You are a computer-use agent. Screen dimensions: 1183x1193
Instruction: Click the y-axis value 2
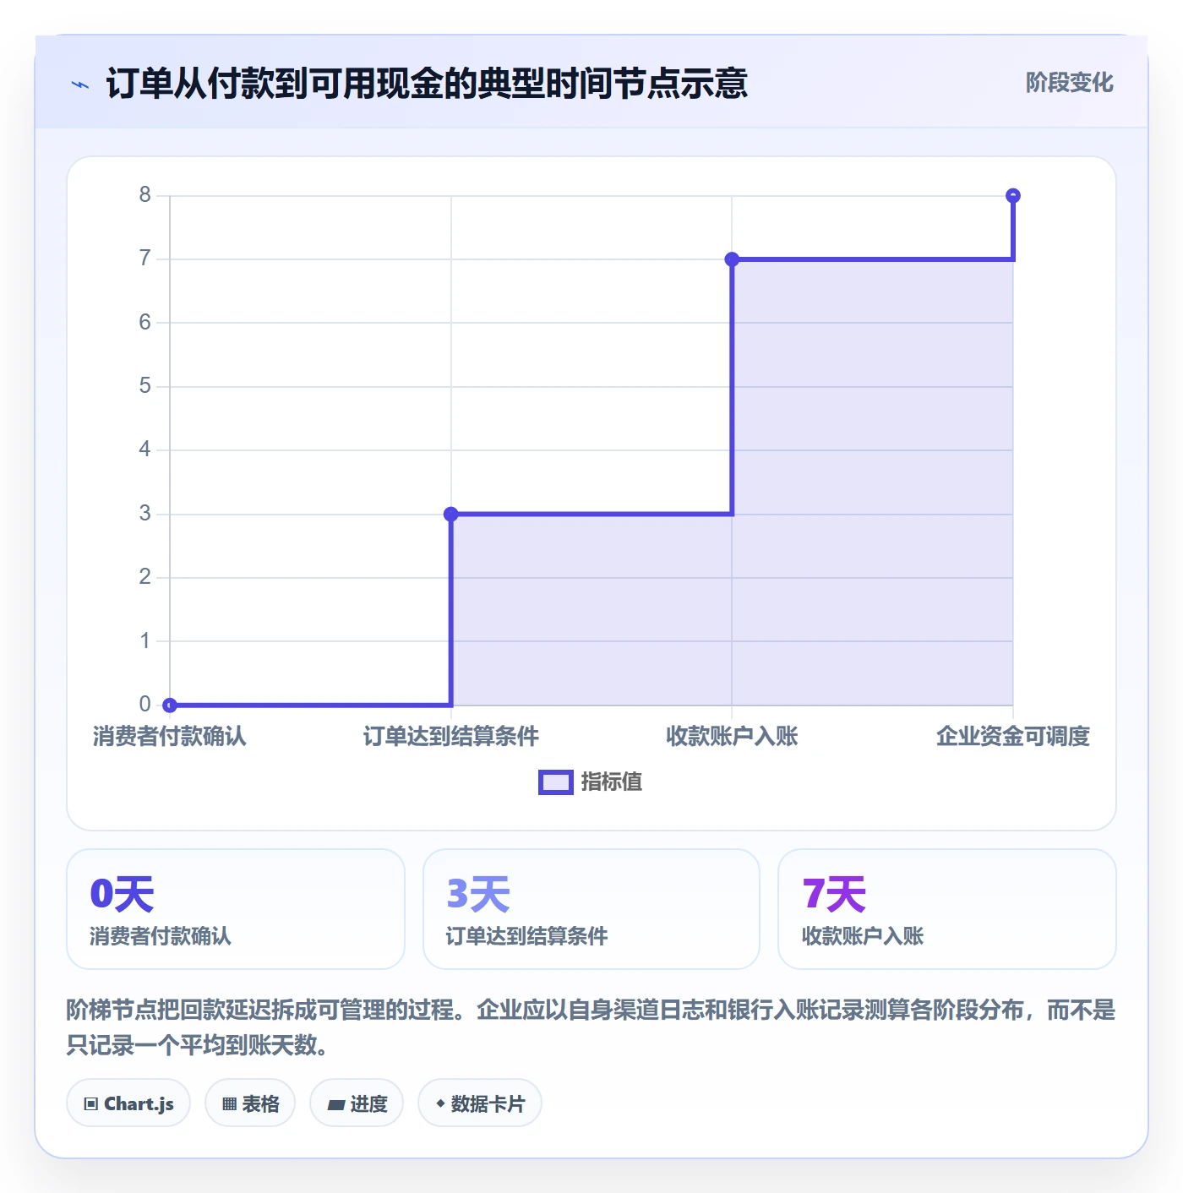point(145,577)
